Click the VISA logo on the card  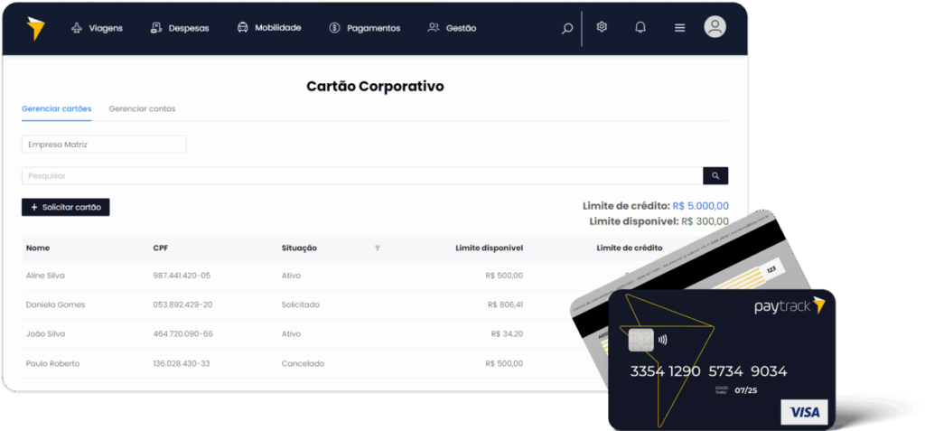(x=804, y=412)
